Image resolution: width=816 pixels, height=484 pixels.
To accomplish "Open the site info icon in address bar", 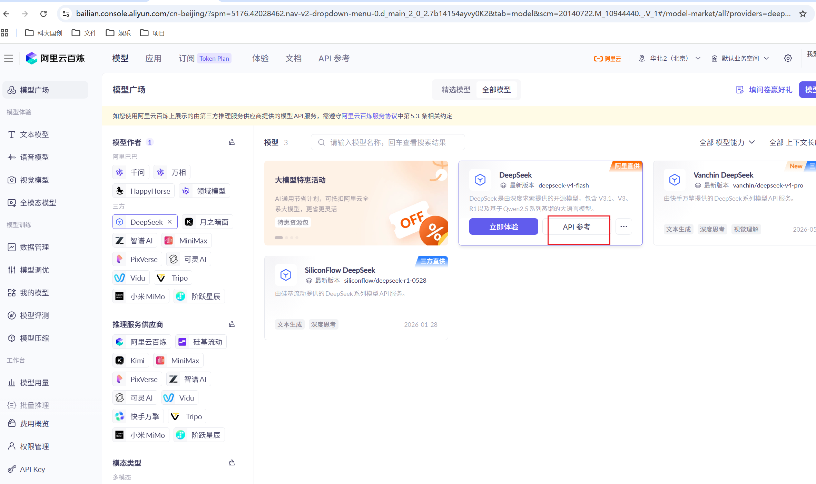I will tap(66, 14).
